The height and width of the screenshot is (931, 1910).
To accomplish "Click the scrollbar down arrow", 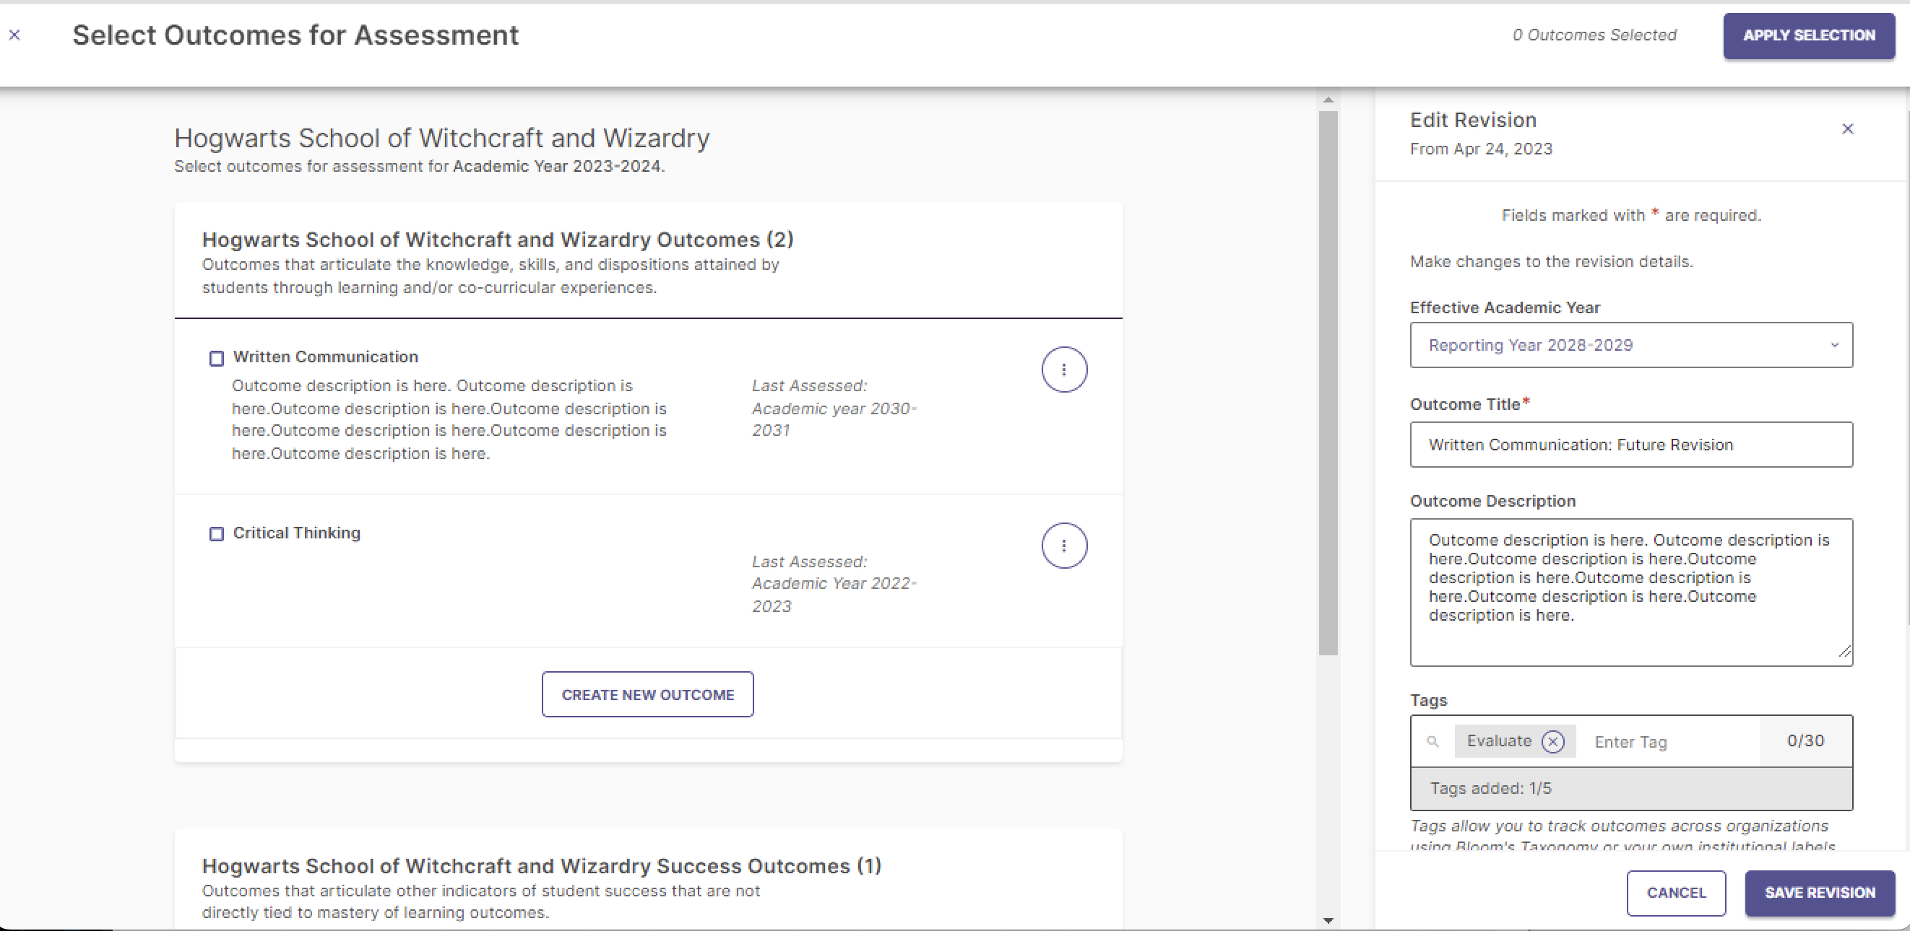I will coord(1328,921).
